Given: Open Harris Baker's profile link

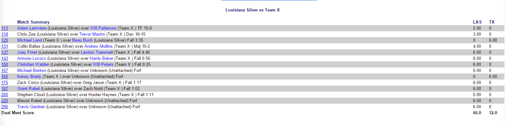Looking at the screenshot, I should pyautogui.click(x=101, y=59).
